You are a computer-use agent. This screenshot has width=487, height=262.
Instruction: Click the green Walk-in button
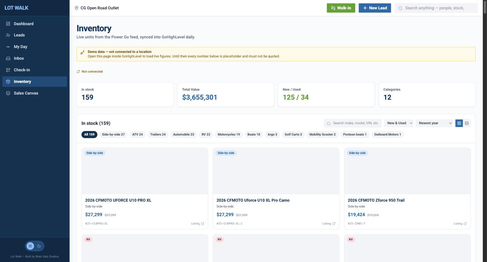click(341, 8)
